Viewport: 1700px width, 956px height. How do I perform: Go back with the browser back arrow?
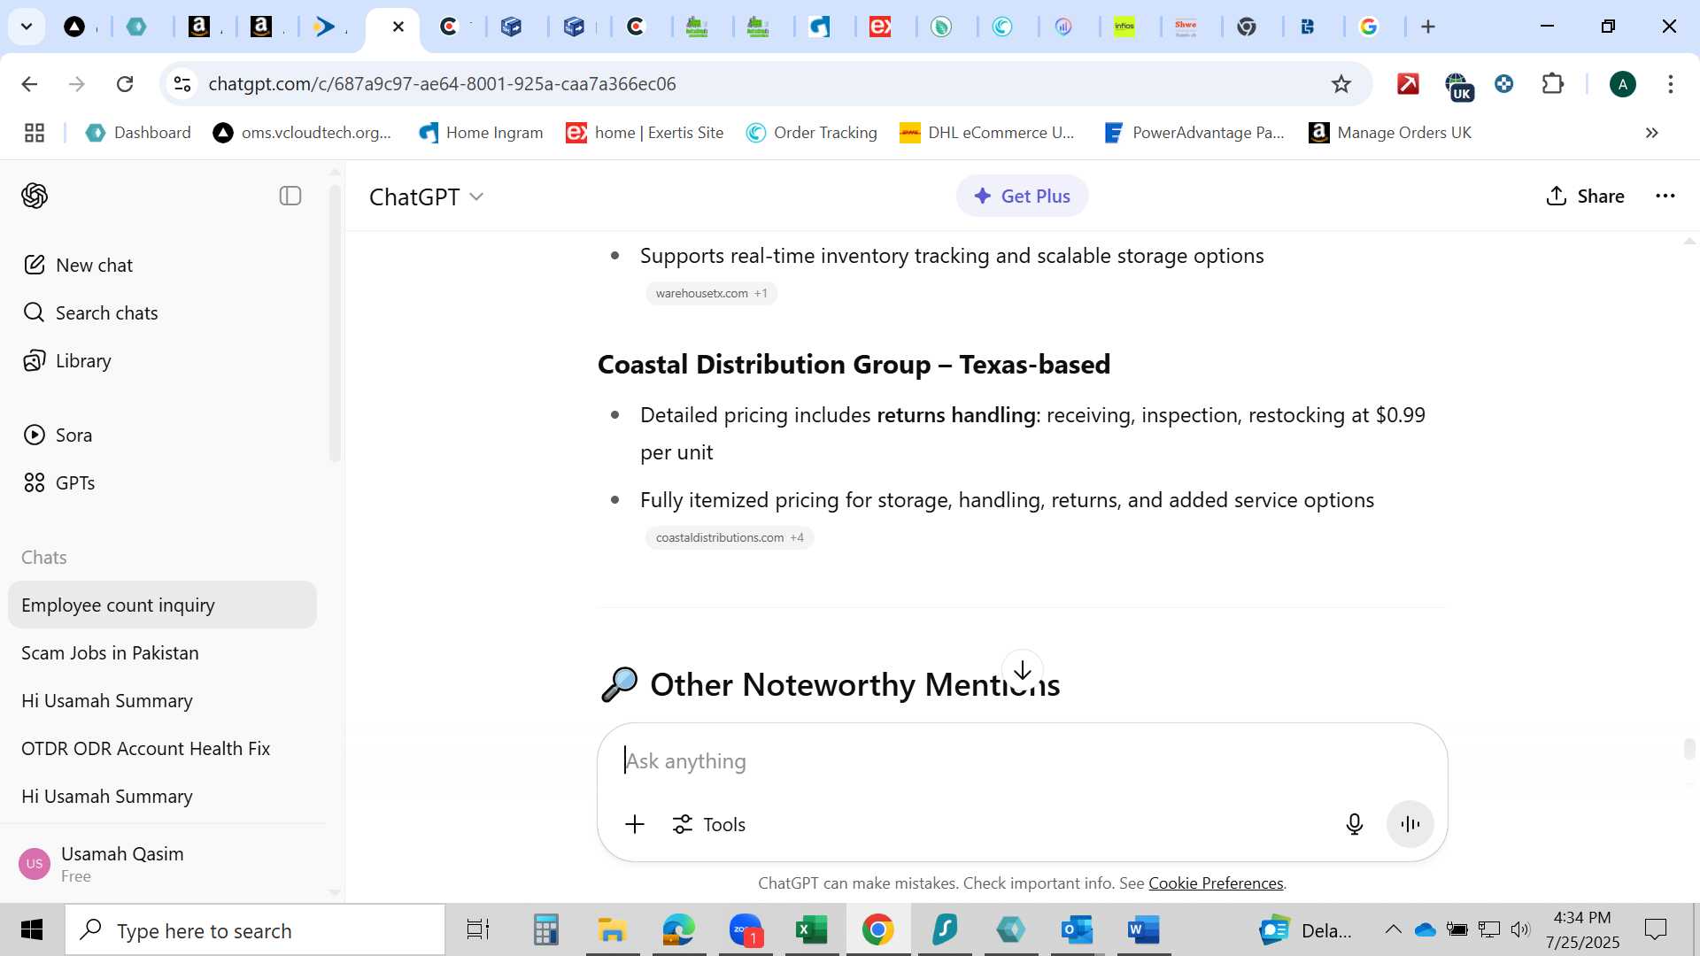coord(29,84)
